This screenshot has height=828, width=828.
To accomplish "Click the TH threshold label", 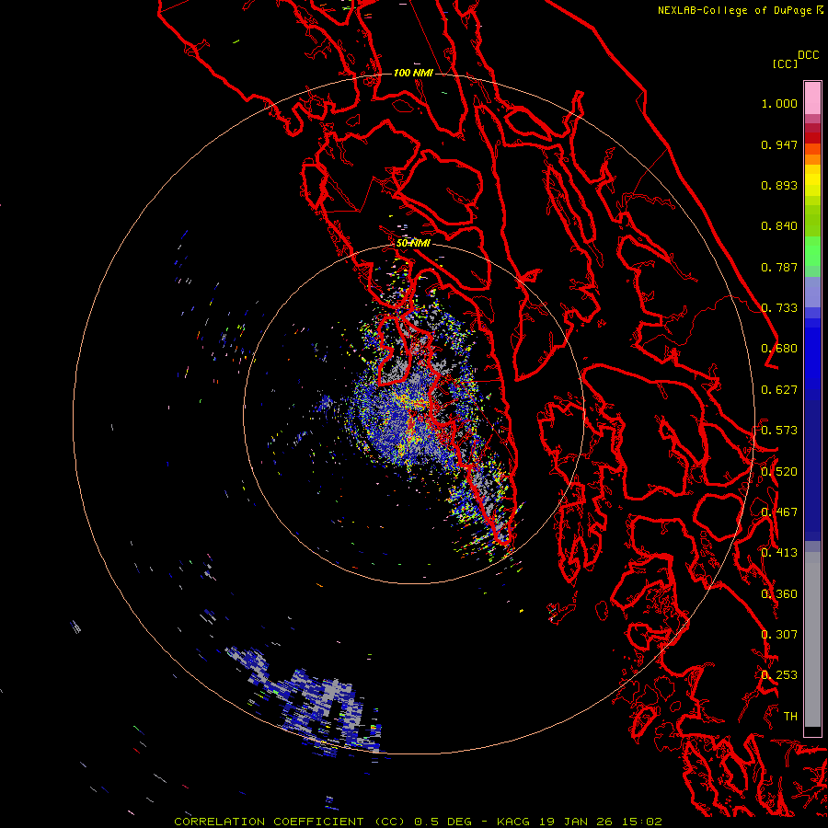I will point(790,717).
